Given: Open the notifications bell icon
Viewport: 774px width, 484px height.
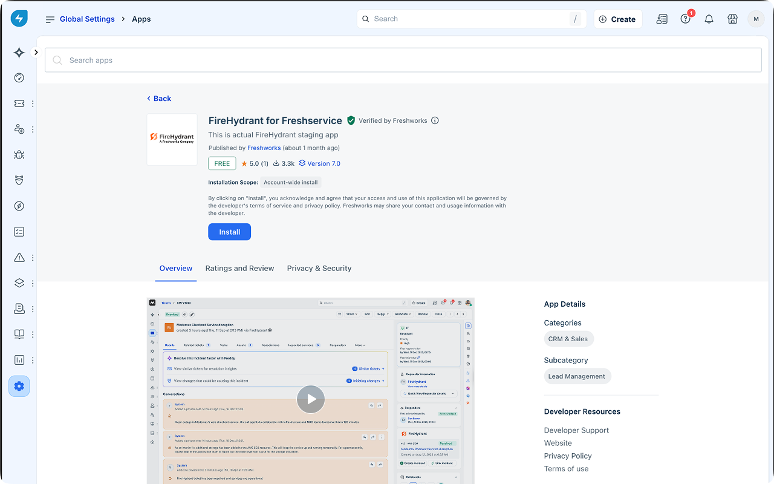Looking at the screenshot, I should point(709,19).
